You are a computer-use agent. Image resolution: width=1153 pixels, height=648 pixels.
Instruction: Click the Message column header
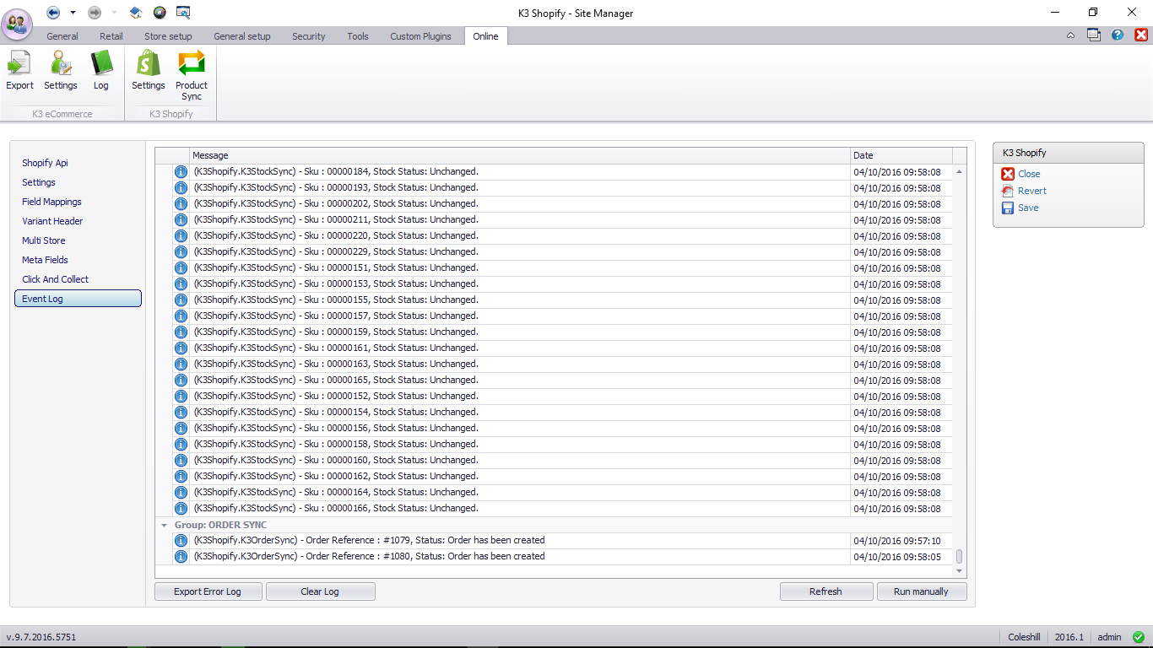519,155
